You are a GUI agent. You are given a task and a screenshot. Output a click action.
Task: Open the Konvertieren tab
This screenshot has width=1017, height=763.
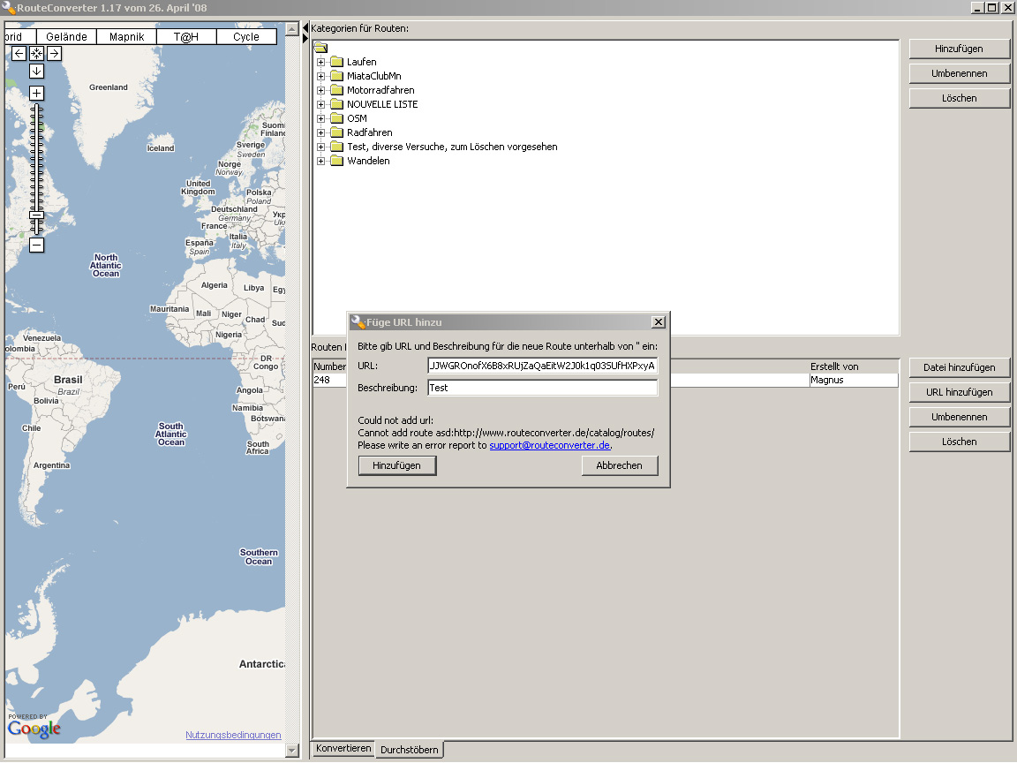pos(343,748)
